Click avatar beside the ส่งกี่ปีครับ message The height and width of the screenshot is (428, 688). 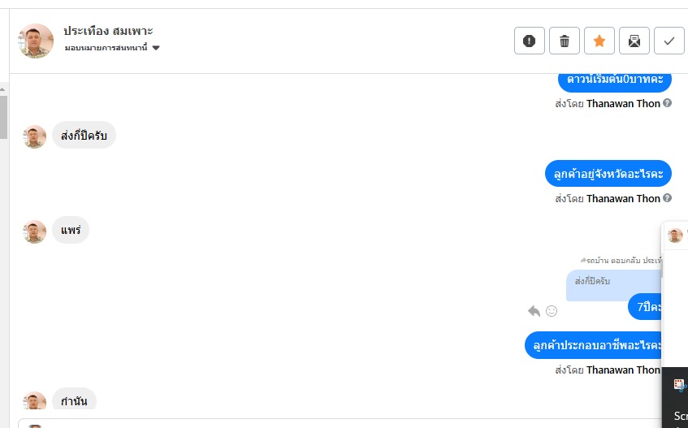35,136
